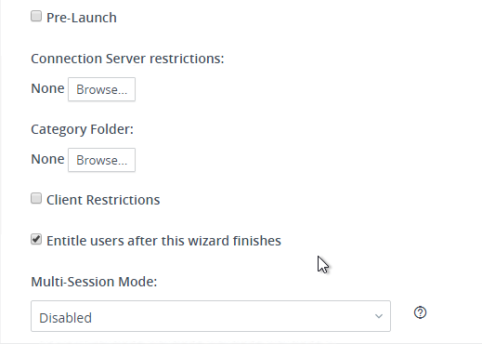This screenshot has width=482, height=344.
Task: Browse for a Category Folder
Action: click(101, 160)
